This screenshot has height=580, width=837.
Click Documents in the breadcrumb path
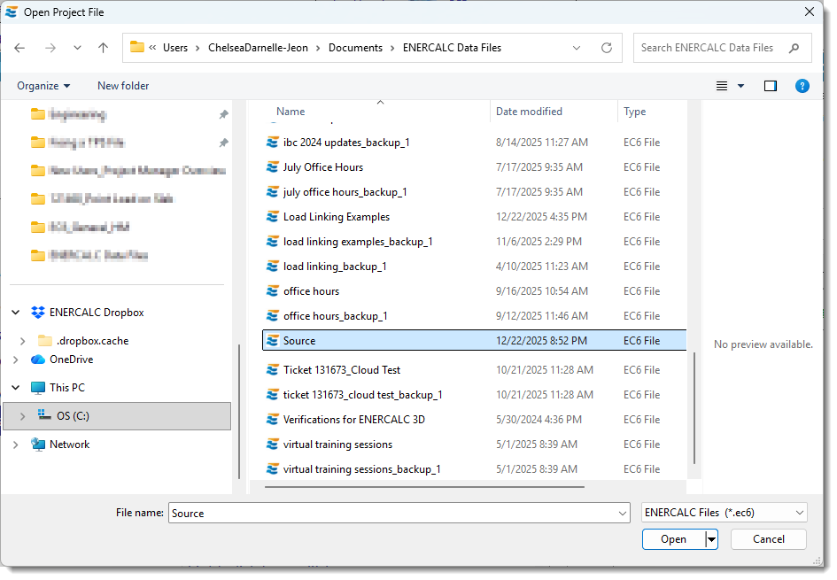[x=355, y=48]
